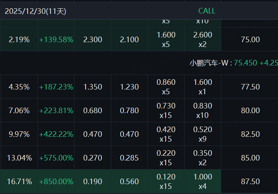This screenshot has width=278, height=194.
Task: Expand the 2025/12/30 expiry date header
Action: point(35,11)
